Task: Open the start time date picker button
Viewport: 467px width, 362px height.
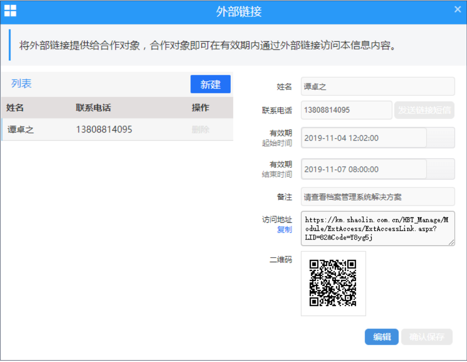Action: pos(441,138)
